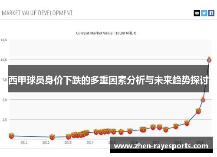Click the '2013' x-axis year label

pyautogui.click(x=68, y=143)
